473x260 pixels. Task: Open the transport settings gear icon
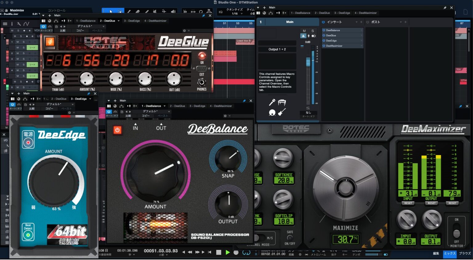click(x=300, y=254)
